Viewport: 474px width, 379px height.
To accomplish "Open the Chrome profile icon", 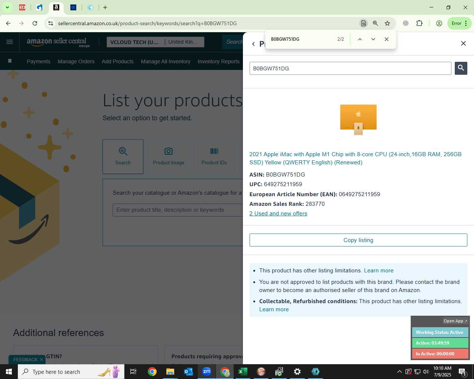I will pyautogui.click(x=439, y=23).
